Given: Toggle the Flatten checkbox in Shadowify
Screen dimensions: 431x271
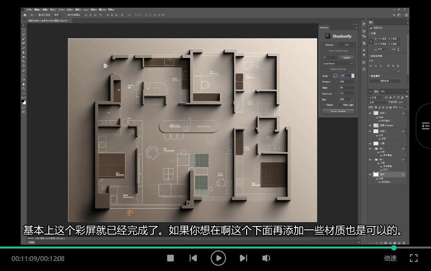Looking at the screenshot, I should click(x=324, y=105).
